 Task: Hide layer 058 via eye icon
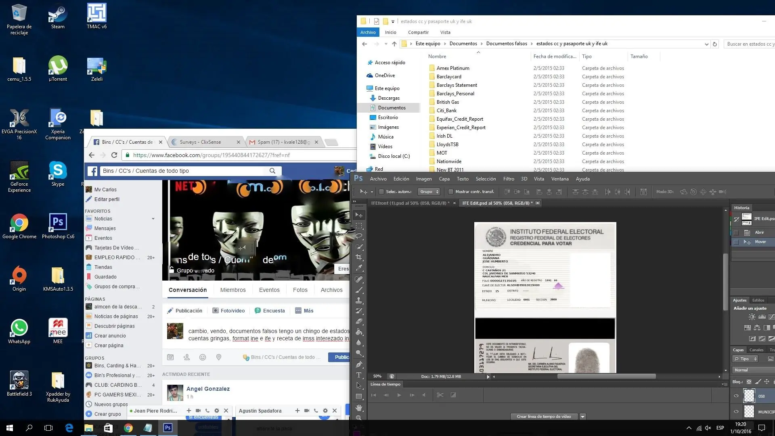point(736,396)
